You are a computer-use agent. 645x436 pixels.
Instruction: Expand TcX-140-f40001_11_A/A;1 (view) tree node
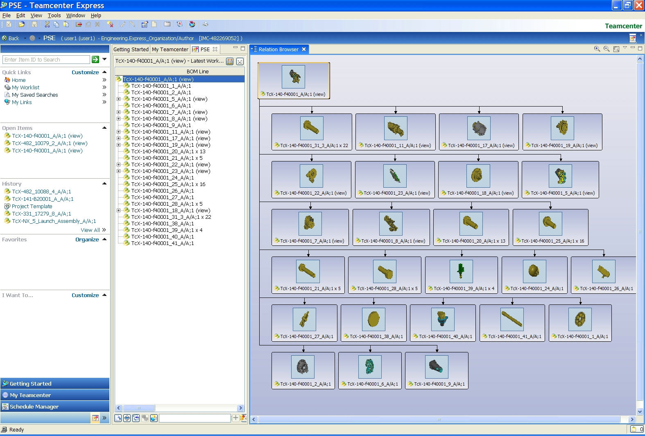(x=119, y=132)
